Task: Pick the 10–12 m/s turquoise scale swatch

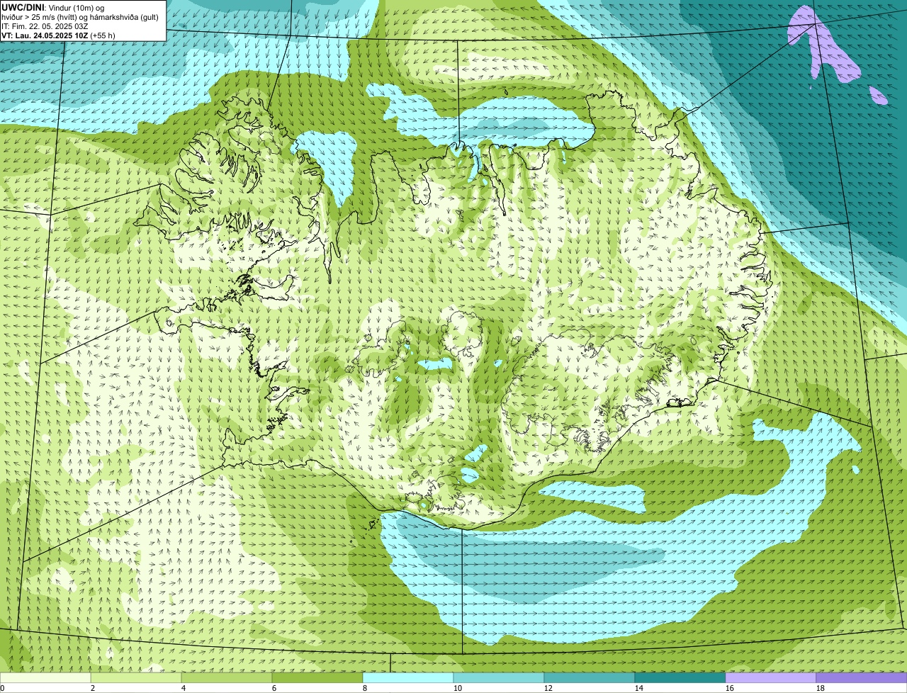Action: tap(499, 678)
